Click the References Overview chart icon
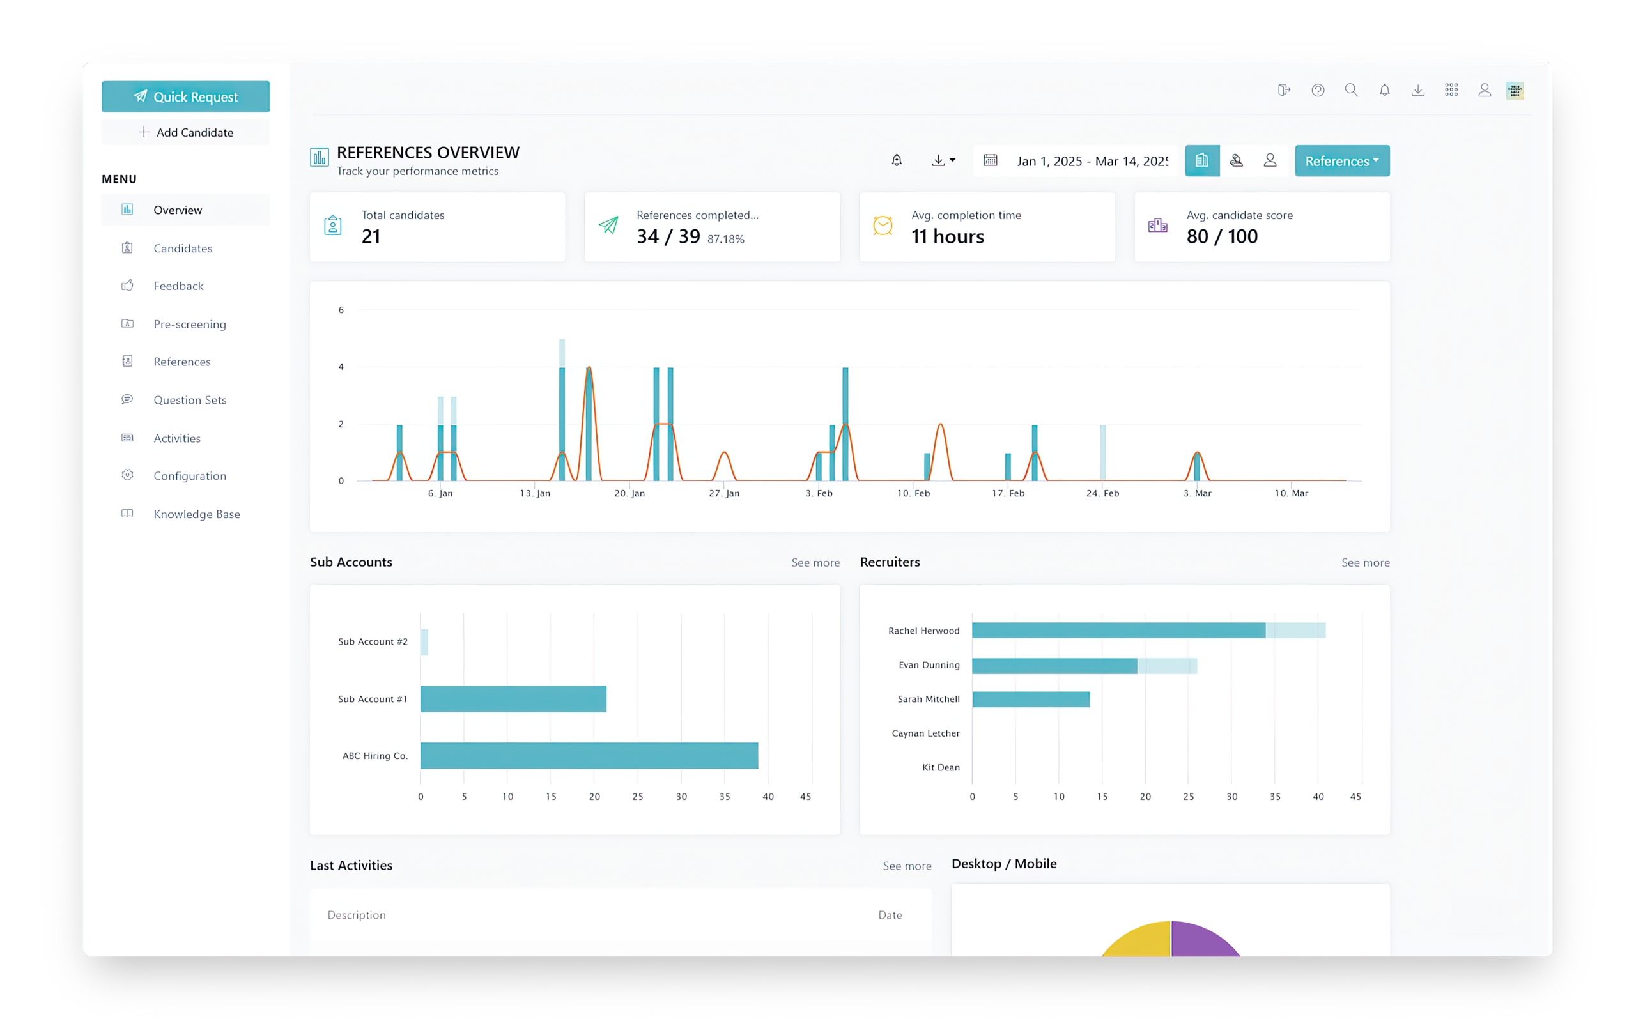 coord(320,157)
